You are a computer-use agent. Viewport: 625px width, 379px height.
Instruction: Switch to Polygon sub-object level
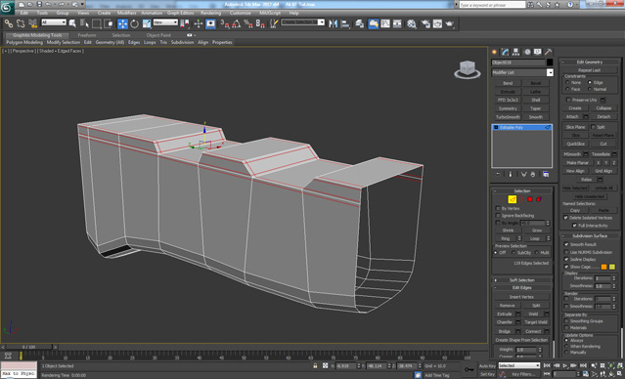[530, 199]
